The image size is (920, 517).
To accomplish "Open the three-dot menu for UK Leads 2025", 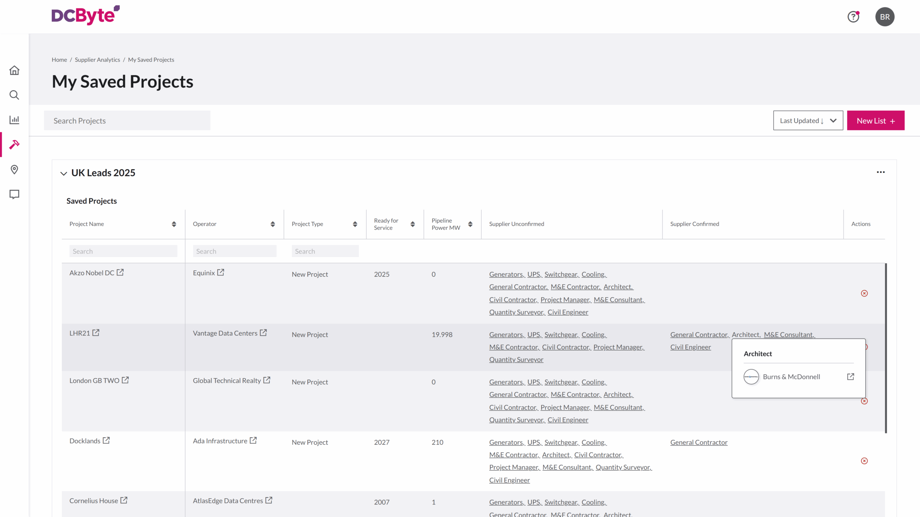I will (x=880, y=172).
